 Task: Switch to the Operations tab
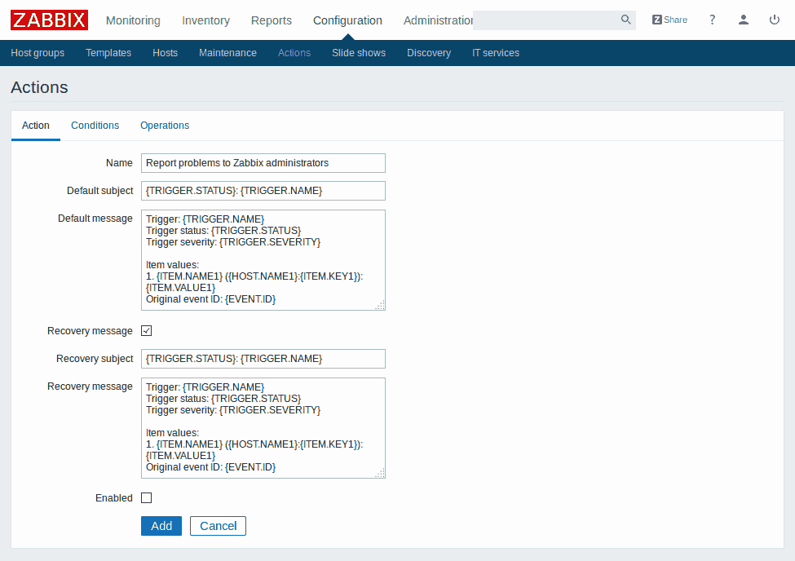tap(165, 126)
